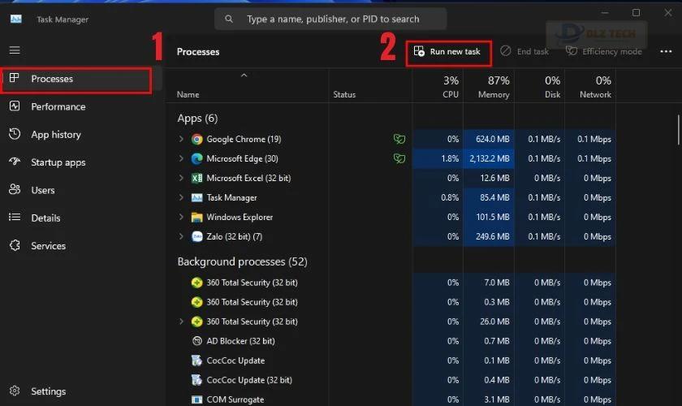
Task: Expand the Task Manager process row
Action: pyautogui.click(x=181, y=197)
